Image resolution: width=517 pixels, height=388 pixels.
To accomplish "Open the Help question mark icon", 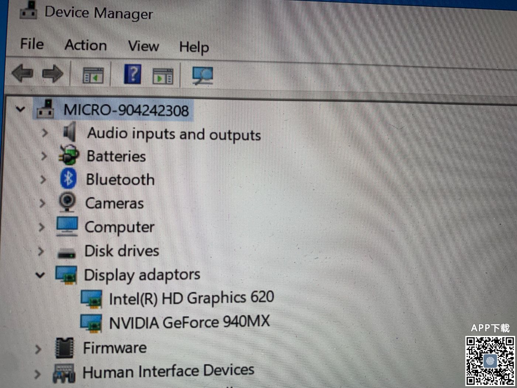I will (132, 75).
